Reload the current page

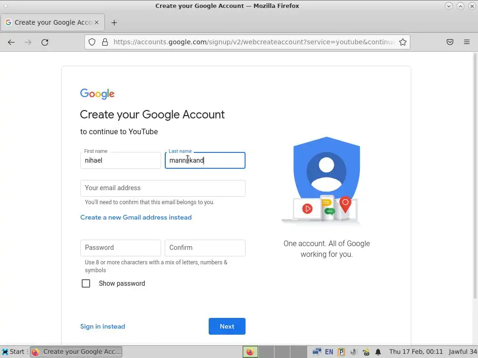[x=45, y=42]
